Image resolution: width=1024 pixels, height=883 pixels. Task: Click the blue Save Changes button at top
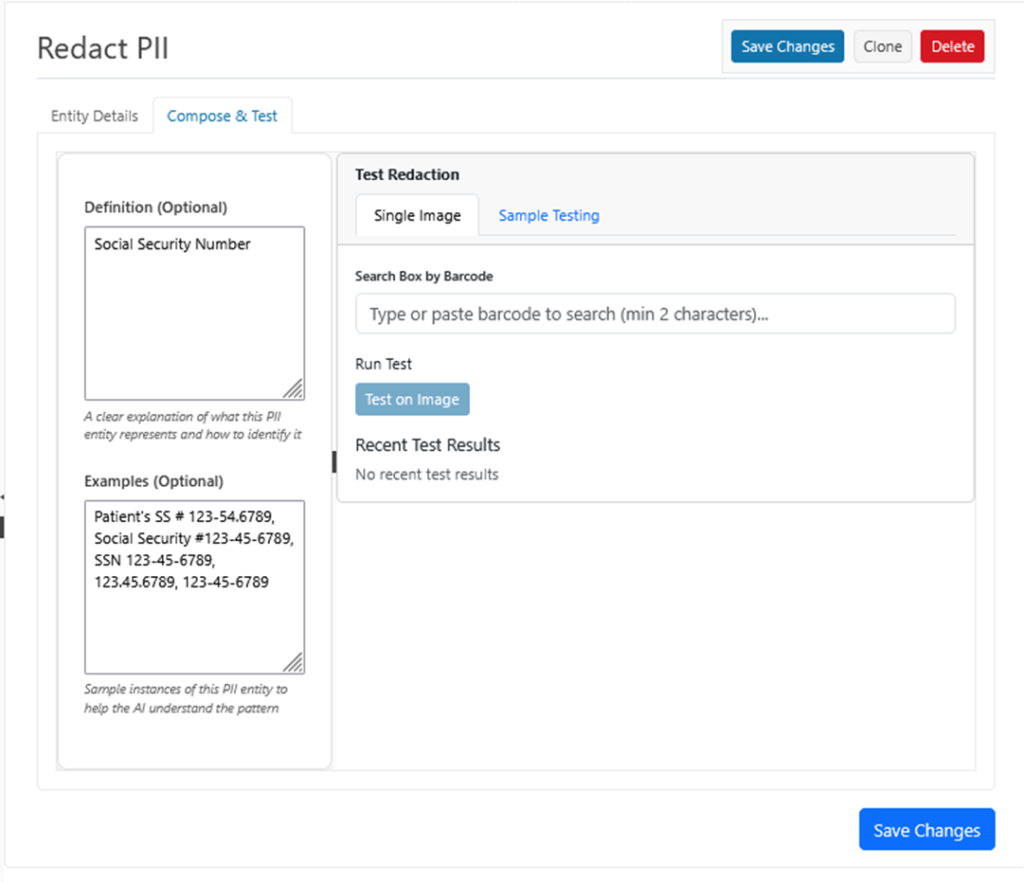click(787, 46)
